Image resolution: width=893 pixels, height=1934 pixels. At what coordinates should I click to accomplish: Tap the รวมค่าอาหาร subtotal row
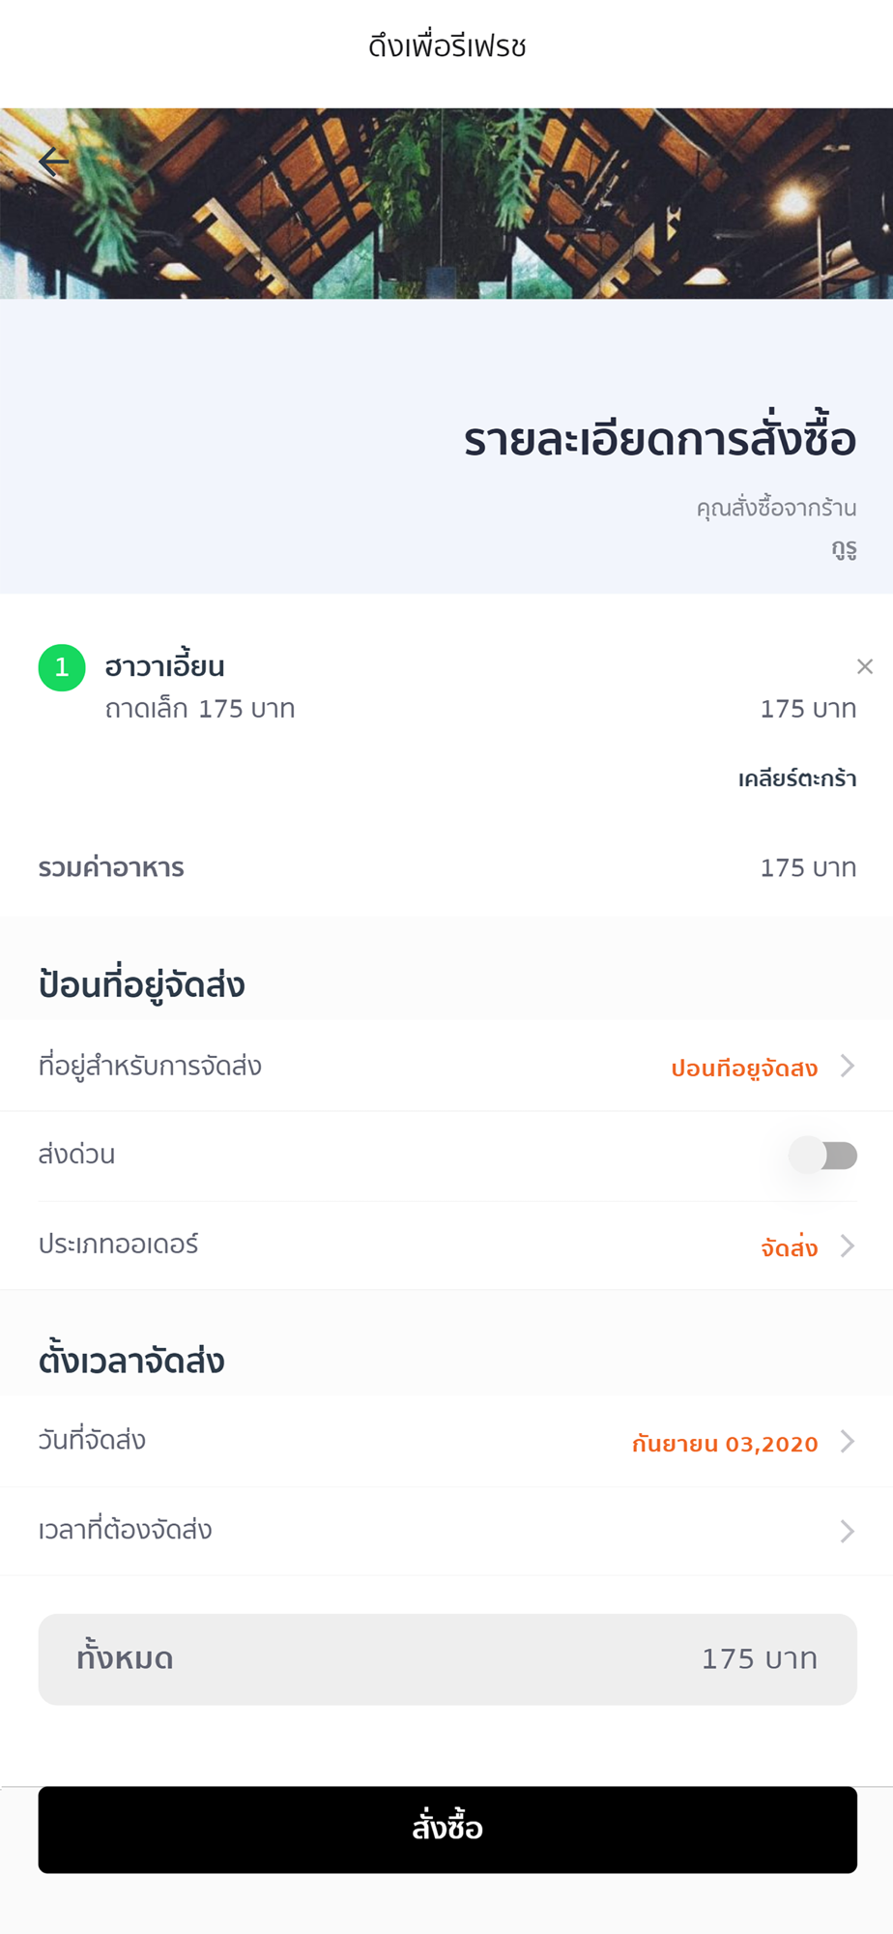pyautogui.click(x=447, y=867)
